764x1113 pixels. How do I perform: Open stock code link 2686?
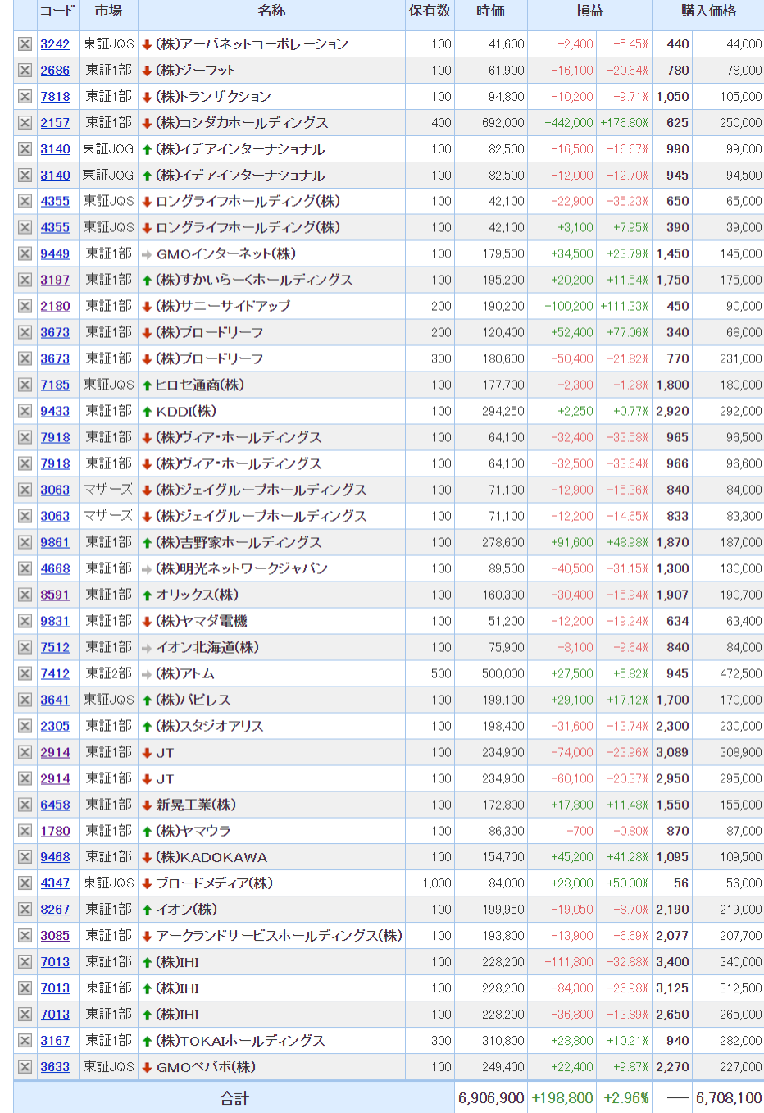[55, 71]
